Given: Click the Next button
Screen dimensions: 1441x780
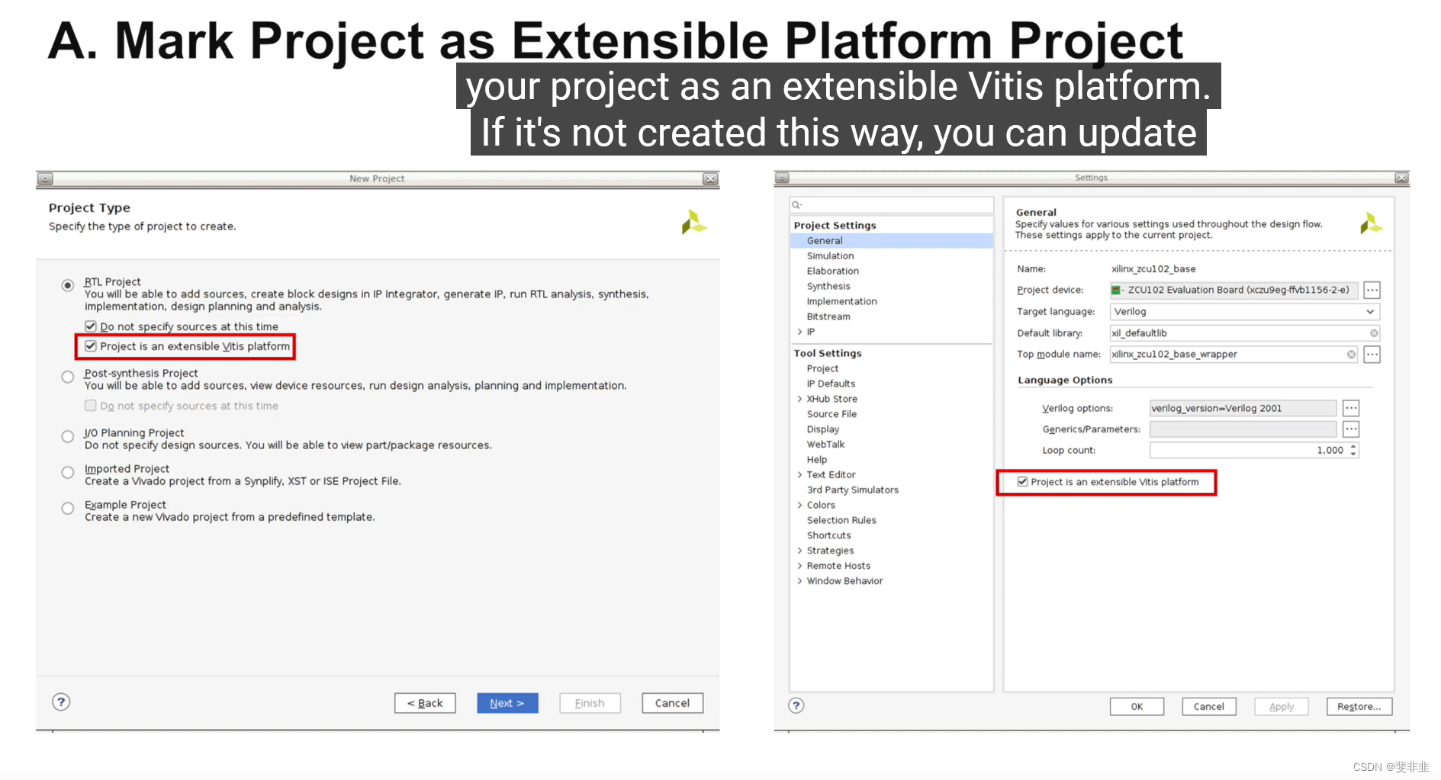Looking at the screenshot, I should (x=507, y=703).
